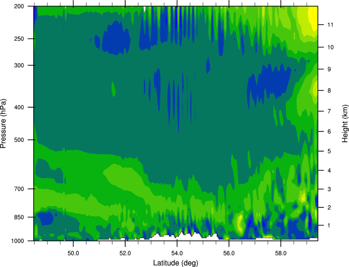Click the 5 km height label
Viewport: 349px width, 267px height.
coord(329,151)
